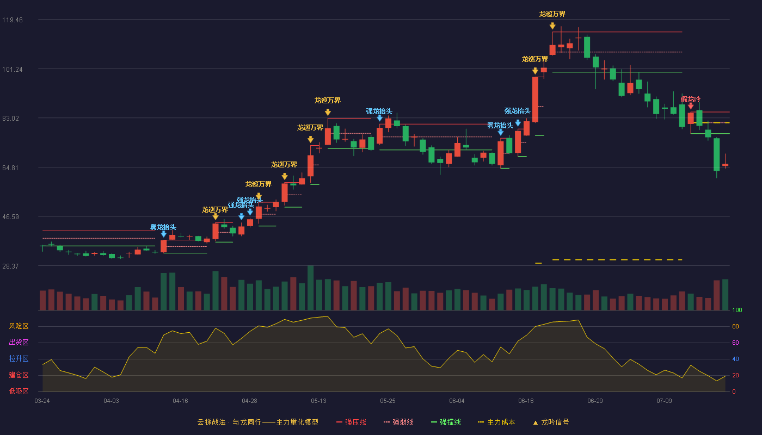
Task: Click the 06-29 date axis label
Action: pyautogui.click(x=595, y=401)
